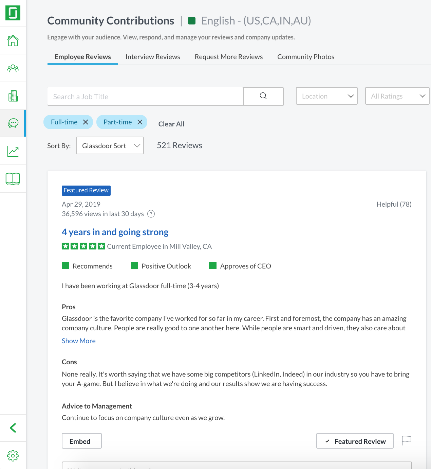Switch to the Interview Reviews tab

pyautogui.click(x=153, y=57)
